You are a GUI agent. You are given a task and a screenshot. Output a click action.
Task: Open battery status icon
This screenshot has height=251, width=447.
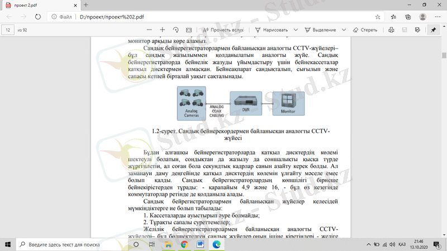point(377,244)
